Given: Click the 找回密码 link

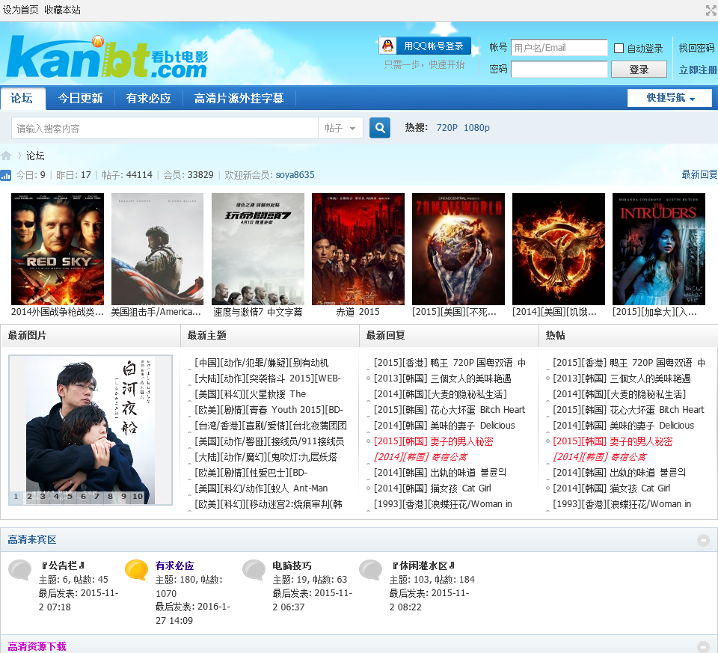Looking at the screenshot, I should tap(696, 48).
